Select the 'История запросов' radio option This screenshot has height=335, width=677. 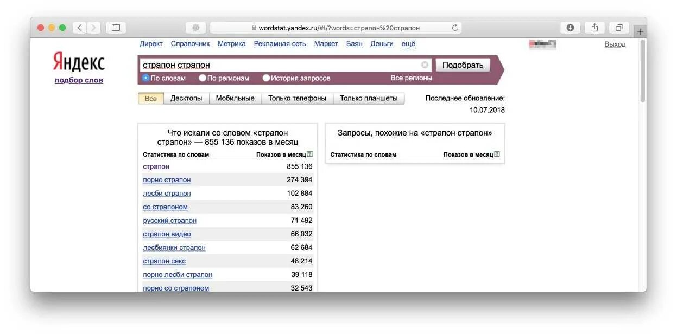pos(266,78)
